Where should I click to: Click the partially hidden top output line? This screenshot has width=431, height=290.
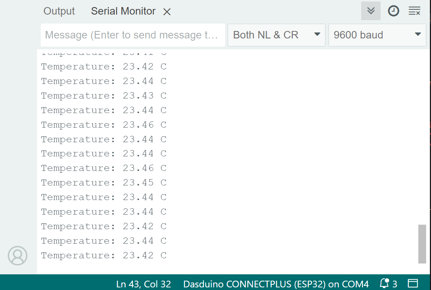pos(103,53)
